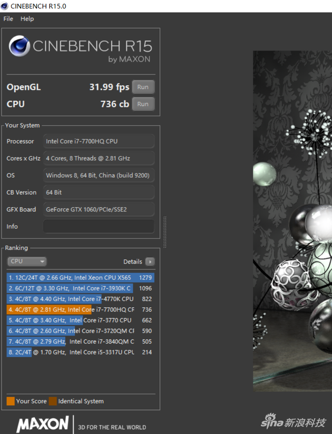Click the Processor field Intel Core i7-7700HQ
The width and height of the screenshot is (332, 434).
point(99,141)
